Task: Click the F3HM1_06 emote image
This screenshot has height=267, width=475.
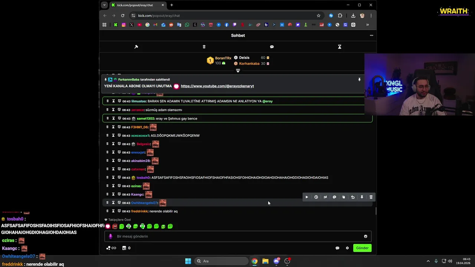Action: pos(153,127)
